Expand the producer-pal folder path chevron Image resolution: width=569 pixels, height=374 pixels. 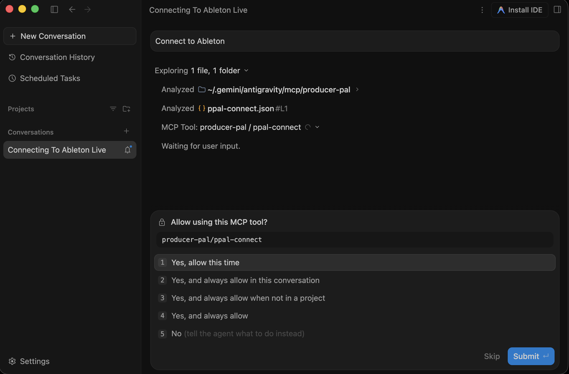(357, 89)
